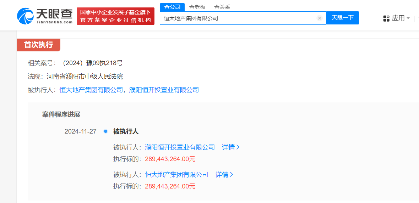The width and height of the screenshot is (419, 203).
Task: Open 恒大地产集团有限公司 link under 案件程序进展
Action: click(177, 175)
